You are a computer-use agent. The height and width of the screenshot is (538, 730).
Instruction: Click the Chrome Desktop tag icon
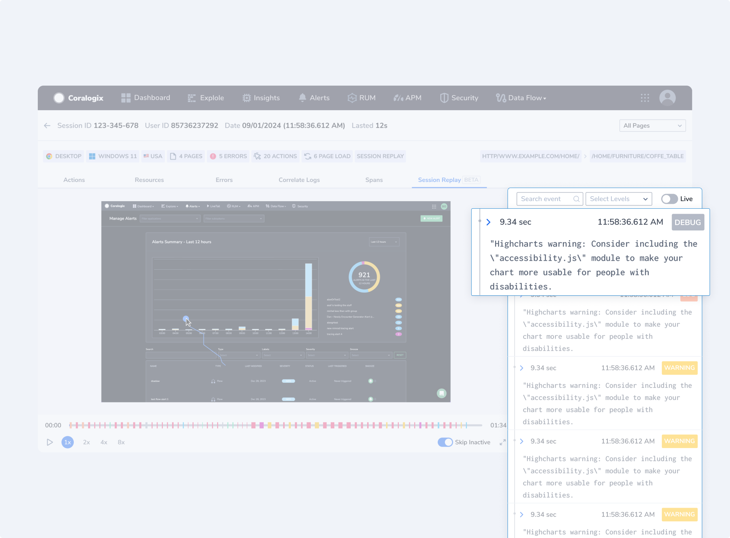coord(49,156)
